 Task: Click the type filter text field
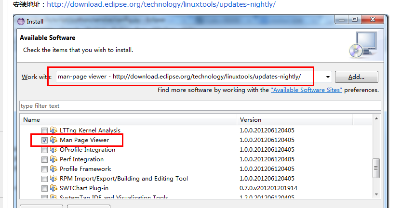tap(200, 106)
